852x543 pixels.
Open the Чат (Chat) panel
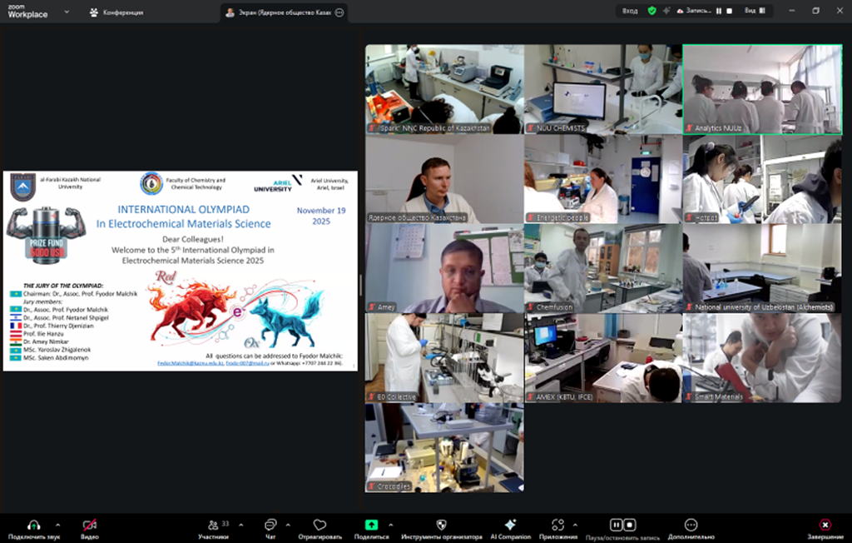pos(270,525)
